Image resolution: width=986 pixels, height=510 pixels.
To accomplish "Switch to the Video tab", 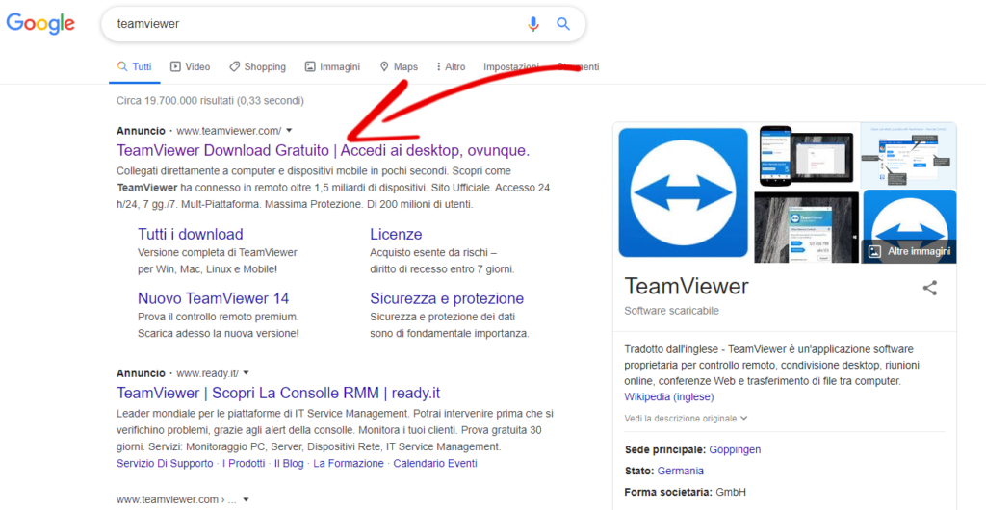I will tap(190, 67).
